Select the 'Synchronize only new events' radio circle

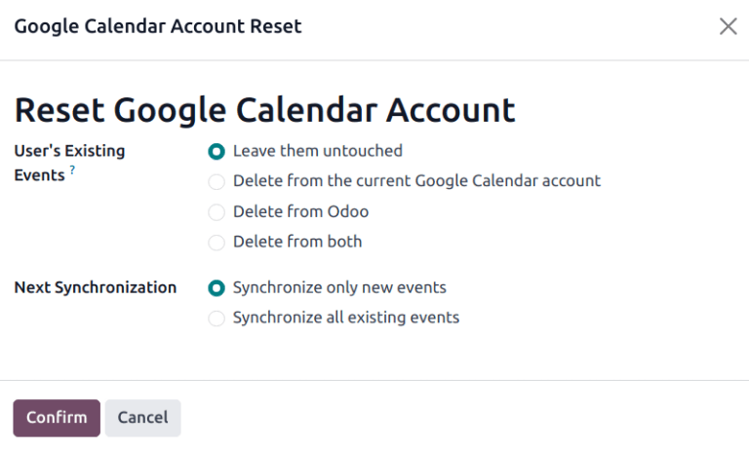coord(217,288)
